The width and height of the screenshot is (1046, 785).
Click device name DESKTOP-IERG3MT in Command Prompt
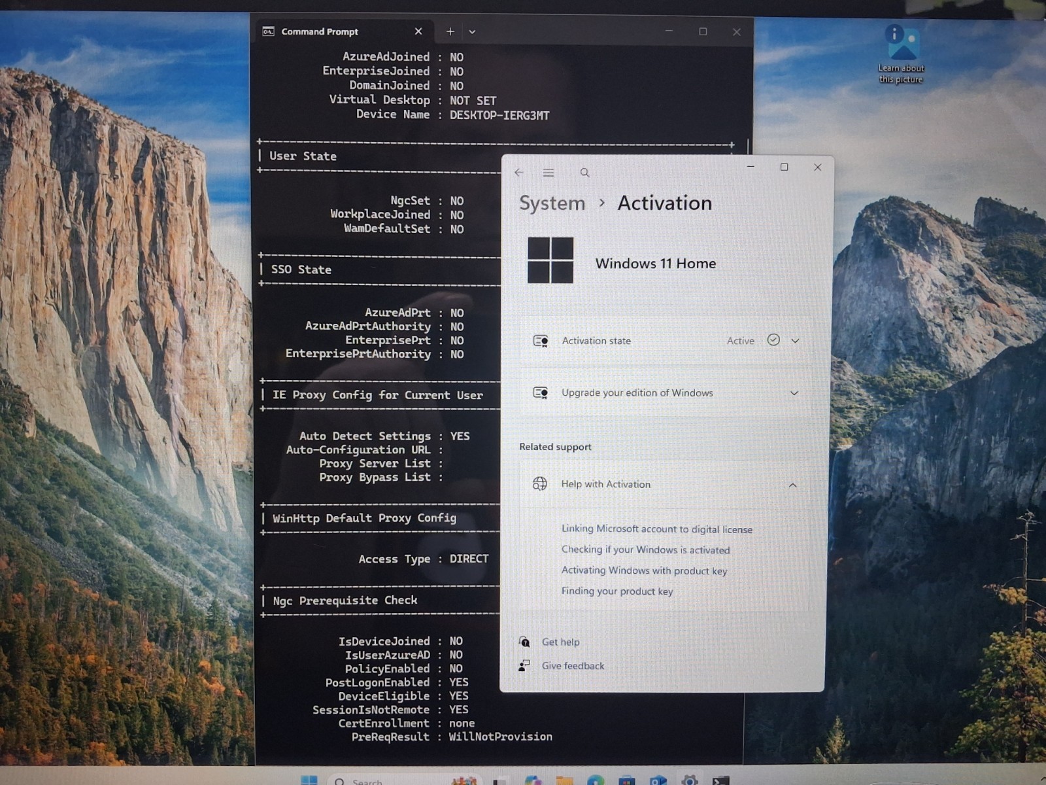click(499, 115)
